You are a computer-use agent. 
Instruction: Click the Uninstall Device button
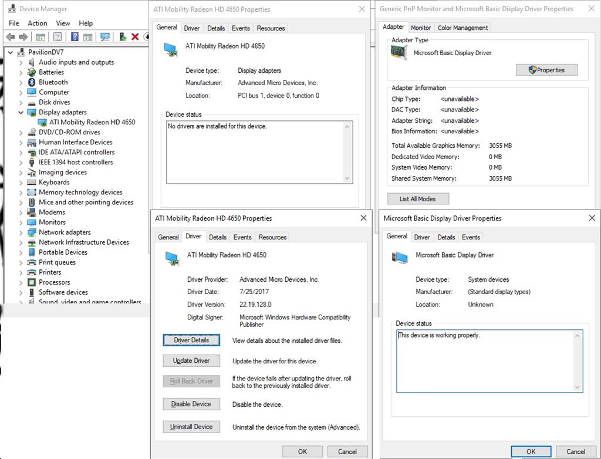point(191,427)
